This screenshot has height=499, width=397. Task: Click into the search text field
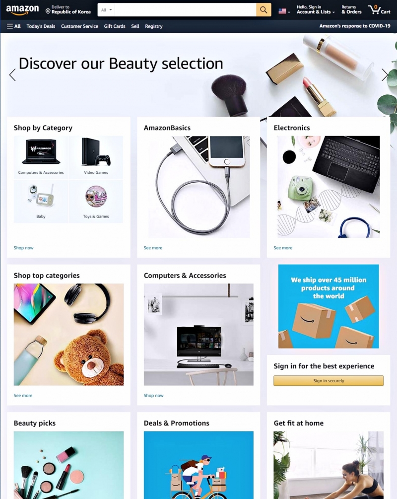186,10
